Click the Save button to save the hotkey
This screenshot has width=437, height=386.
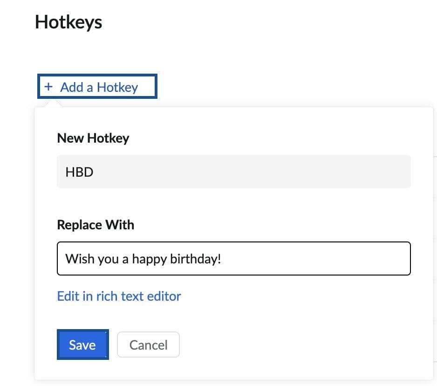coord(82,345)
